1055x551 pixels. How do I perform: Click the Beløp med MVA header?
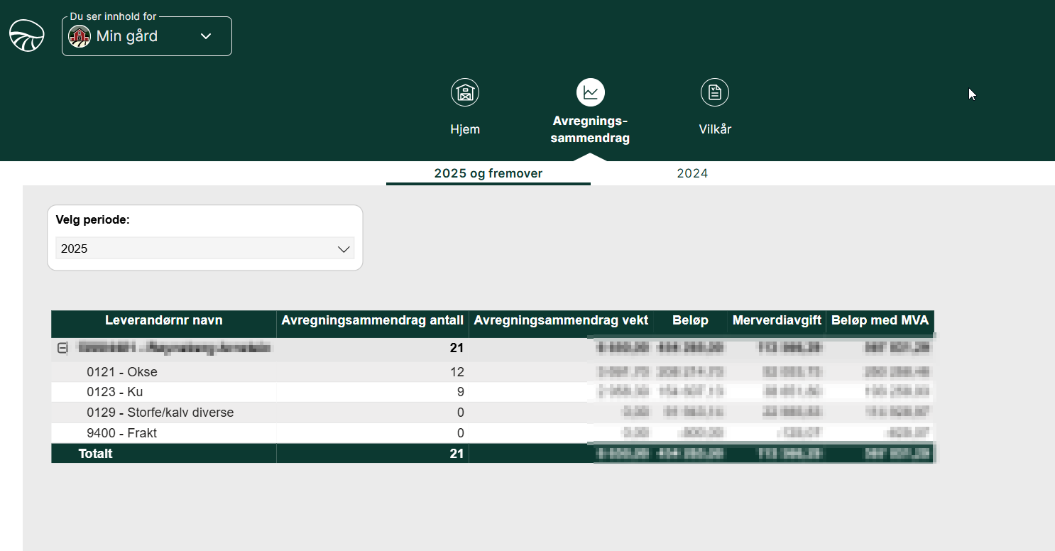coord(880,321)
